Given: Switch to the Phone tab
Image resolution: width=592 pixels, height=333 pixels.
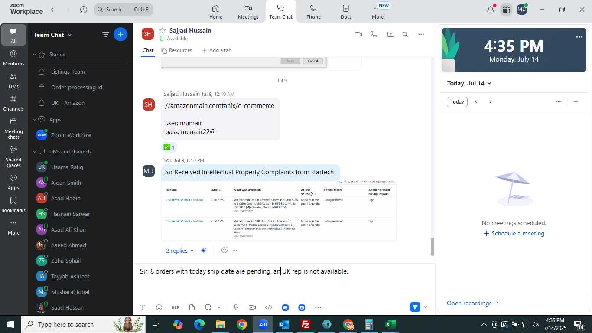Looking at the screenshot, I should click(x=313, y=11).
